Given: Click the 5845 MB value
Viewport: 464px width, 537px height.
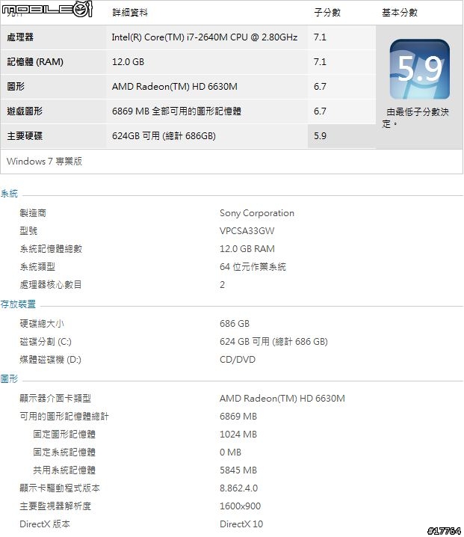Looking at the screenshot, I should 238,470.
